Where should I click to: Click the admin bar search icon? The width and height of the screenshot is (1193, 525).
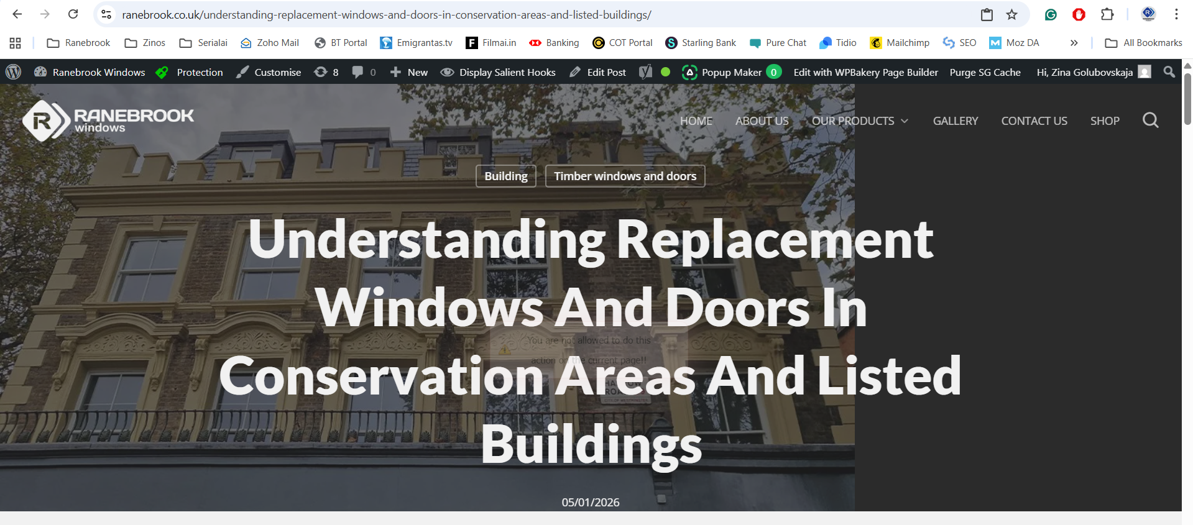[1169, 72]
